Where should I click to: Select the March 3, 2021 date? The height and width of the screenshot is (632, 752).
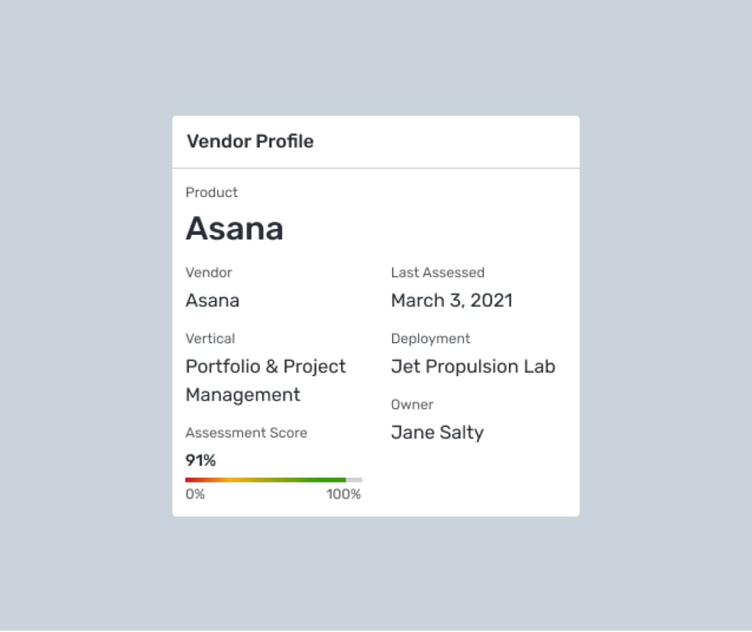point(451,301)
